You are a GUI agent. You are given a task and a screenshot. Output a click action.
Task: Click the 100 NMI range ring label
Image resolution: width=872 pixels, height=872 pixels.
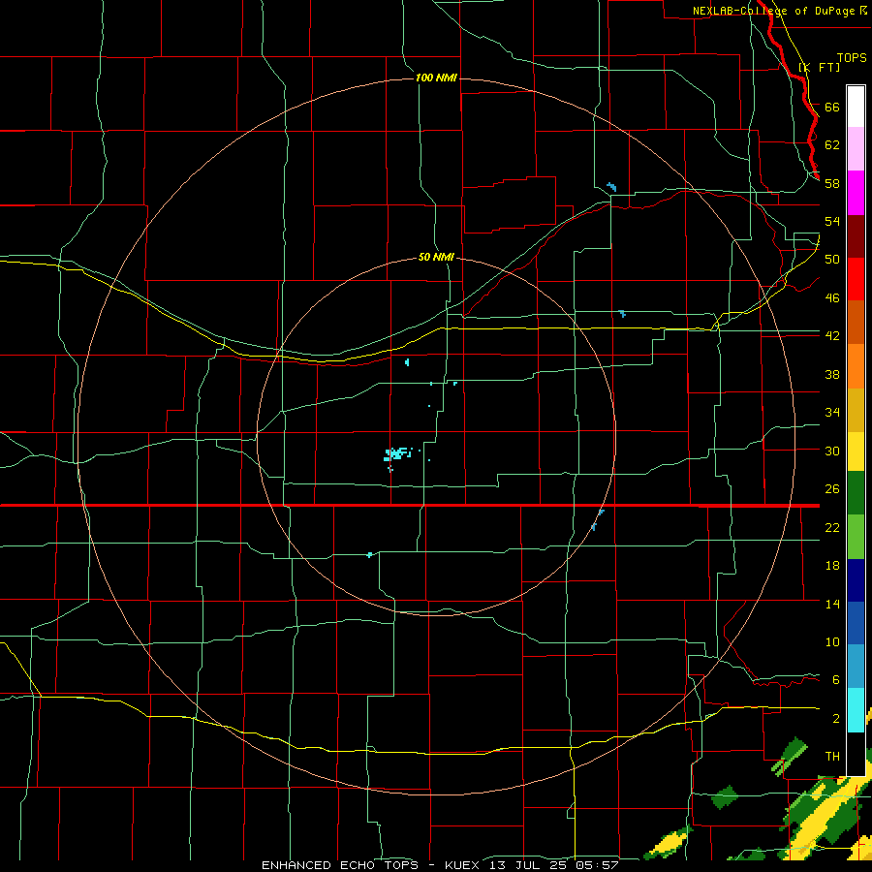436,78
